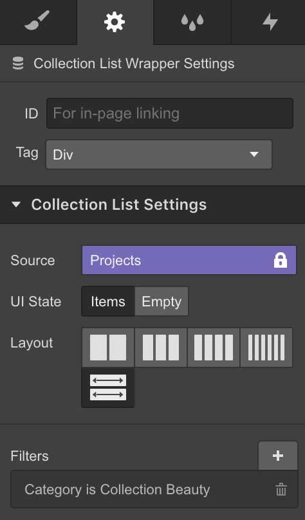This screenshot has height=520, width=305.
Task: Click the Projects source field
Action: [189, 261]
